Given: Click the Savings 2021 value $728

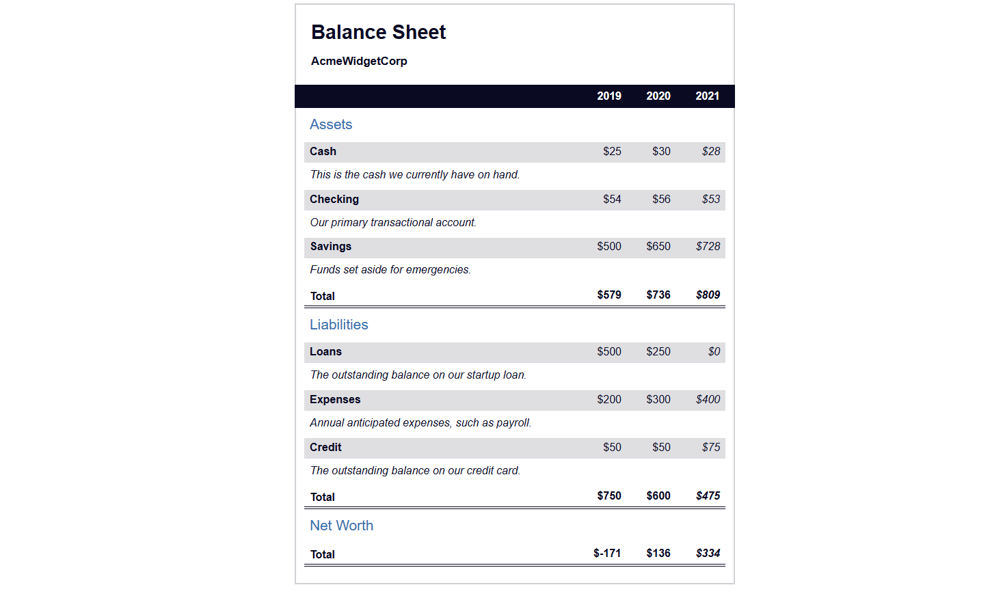Looking at the screenshot, I should (x=708, y=246).
